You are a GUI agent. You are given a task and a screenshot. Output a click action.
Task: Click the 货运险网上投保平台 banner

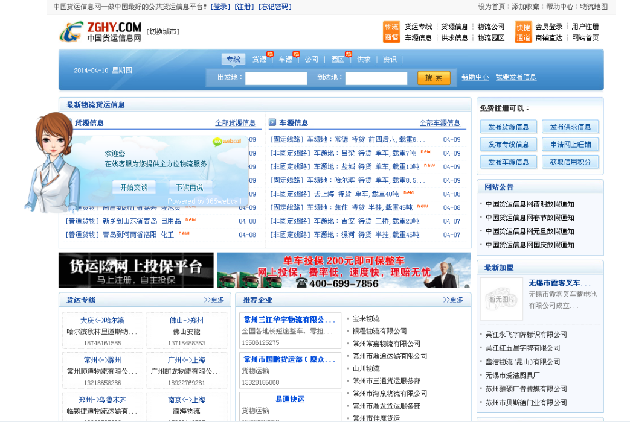point(136,270)
